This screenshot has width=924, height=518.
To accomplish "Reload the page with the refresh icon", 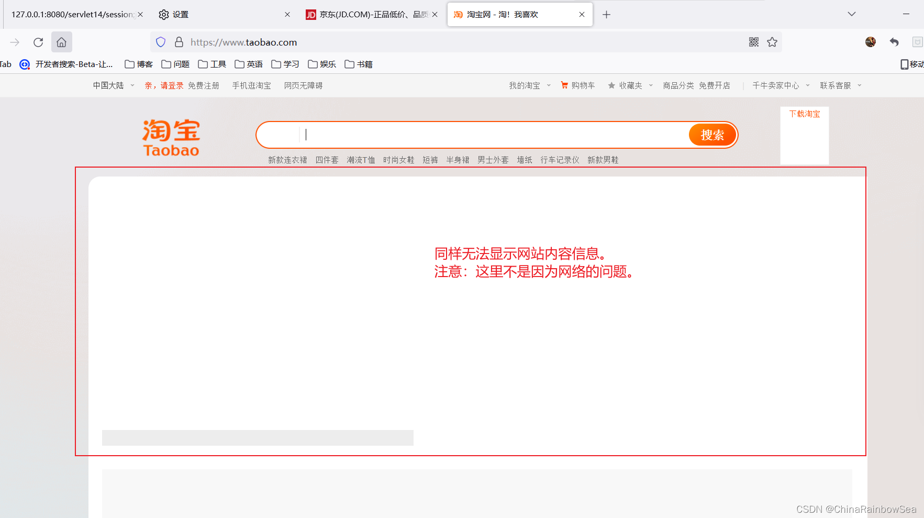I will 38,42.
